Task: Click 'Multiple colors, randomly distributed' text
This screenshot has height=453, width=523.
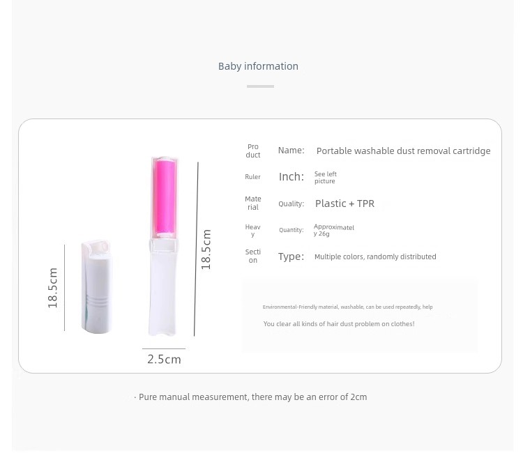Action: (x=375, y=256)
